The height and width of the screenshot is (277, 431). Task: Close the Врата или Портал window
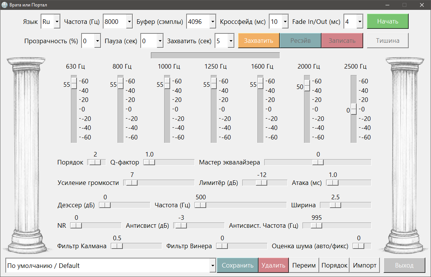pos(422,5)
